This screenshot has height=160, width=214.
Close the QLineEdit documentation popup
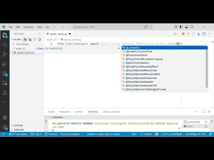[x=119, y=48]
